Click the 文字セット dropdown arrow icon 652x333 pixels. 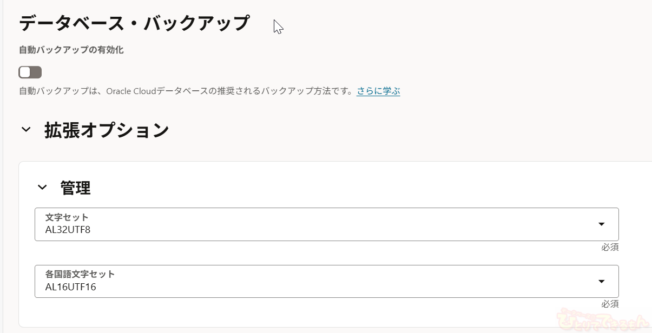[x=601, y=224]
